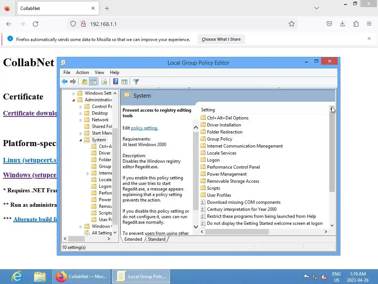Screen dimensions: 378x284
Task: Select the Power Management folder in list
Action: [227, 174]
